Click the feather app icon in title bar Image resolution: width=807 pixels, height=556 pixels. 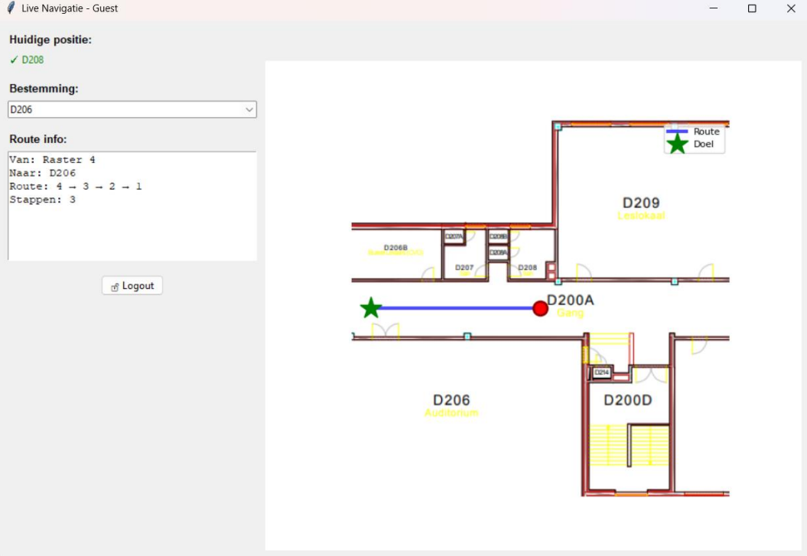pyautogui.click(x=11, y=8)
